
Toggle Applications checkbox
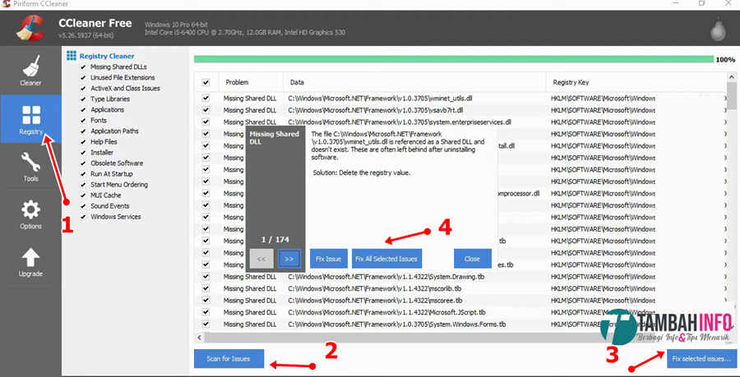pos(84,110)
